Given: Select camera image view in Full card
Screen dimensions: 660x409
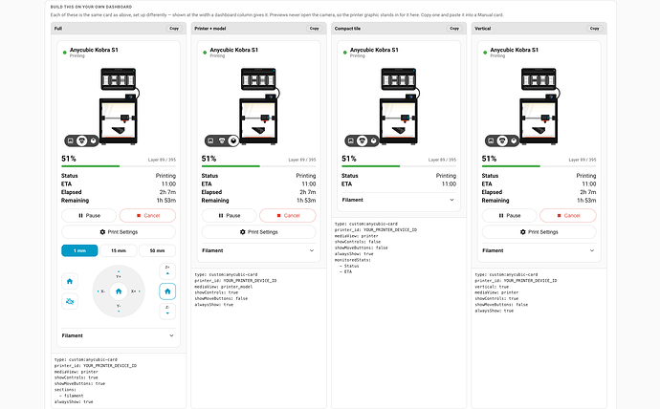Looking at the screenshot, I should [x=70, y=140].
